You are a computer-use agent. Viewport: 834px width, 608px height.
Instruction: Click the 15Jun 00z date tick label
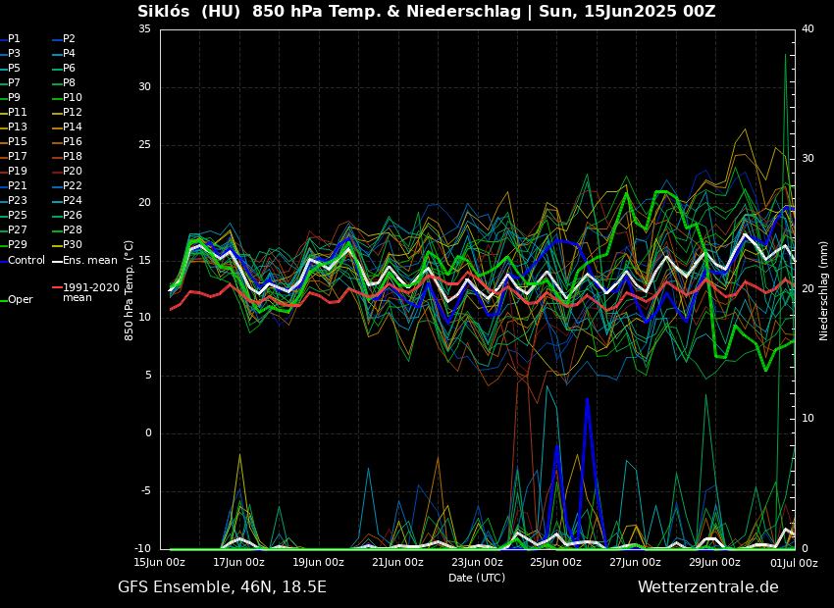[159, 563]
